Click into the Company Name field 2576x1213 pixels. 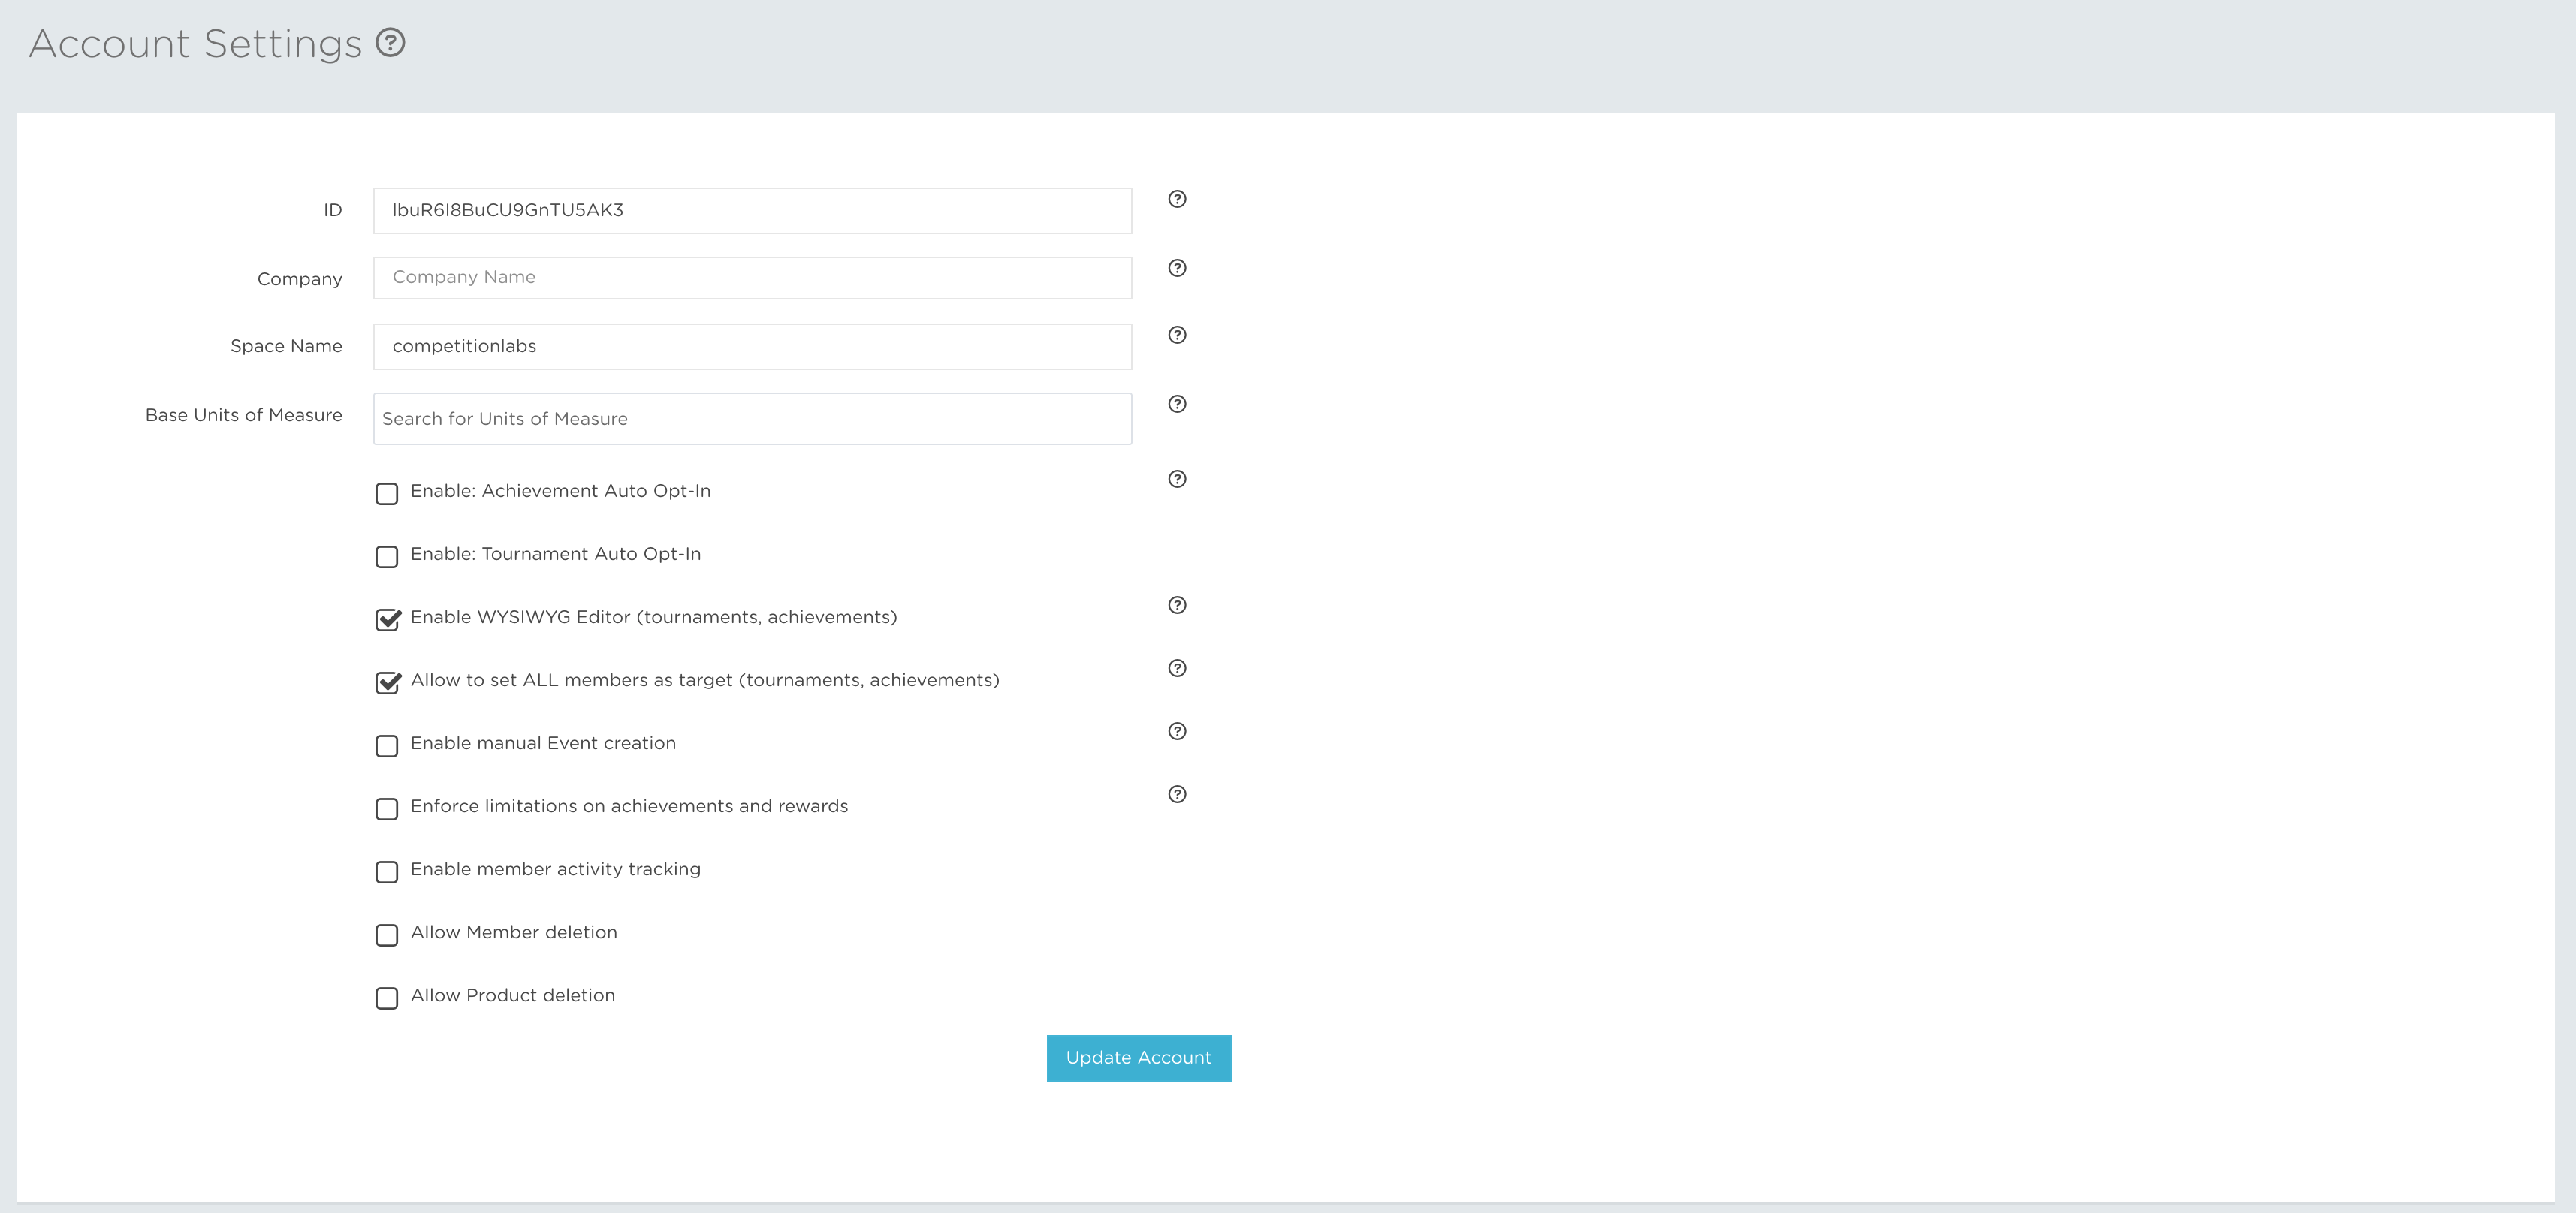[x=752, y=278]
